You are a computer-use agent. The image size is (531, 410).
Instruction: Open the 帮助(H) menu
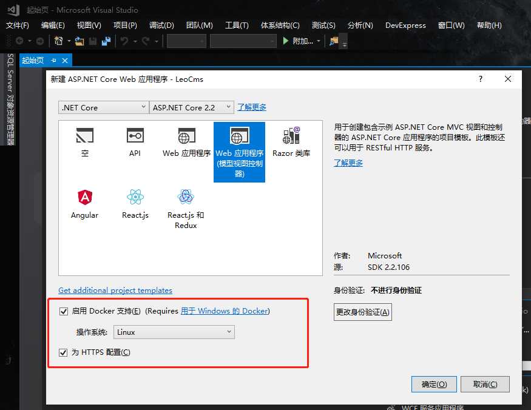(489, 25)
